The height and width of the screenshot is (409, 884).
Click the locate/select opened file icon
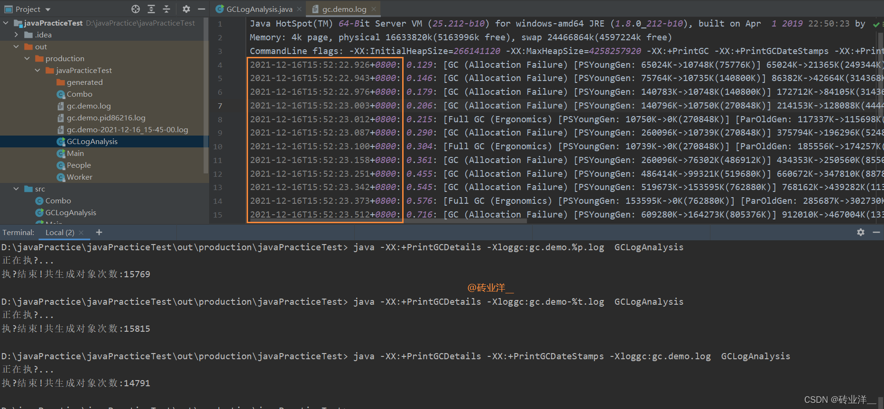coord(136,9)
